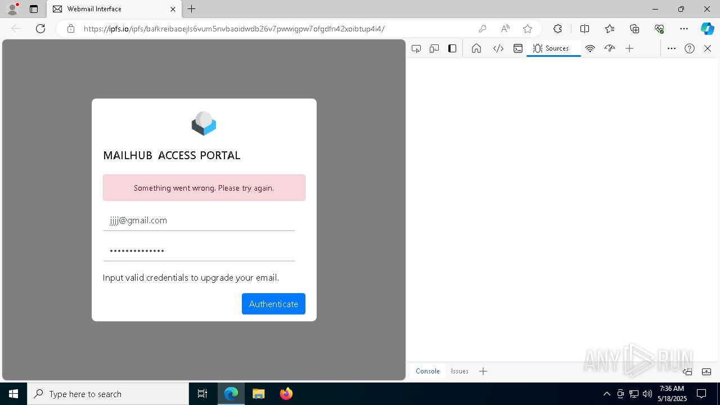Click the MailHub logo image

tap(204, 124)
